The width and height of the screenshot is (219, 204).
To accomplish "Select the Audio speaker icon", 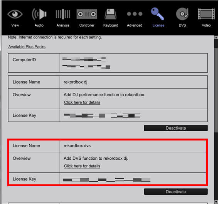I will coord(39,14).
